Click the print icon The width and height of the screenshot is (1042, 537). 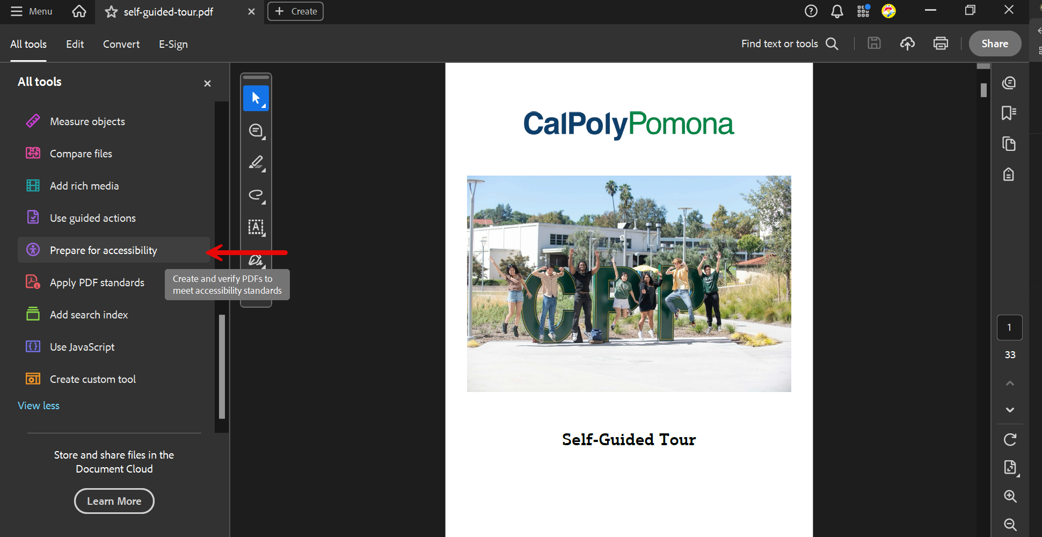(x=941, y=43)
